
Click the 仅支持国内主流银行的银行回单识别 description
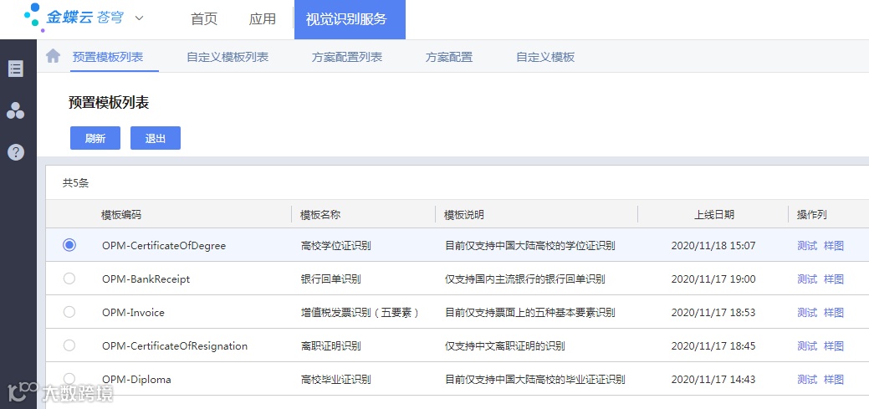[x=525, y=279]
